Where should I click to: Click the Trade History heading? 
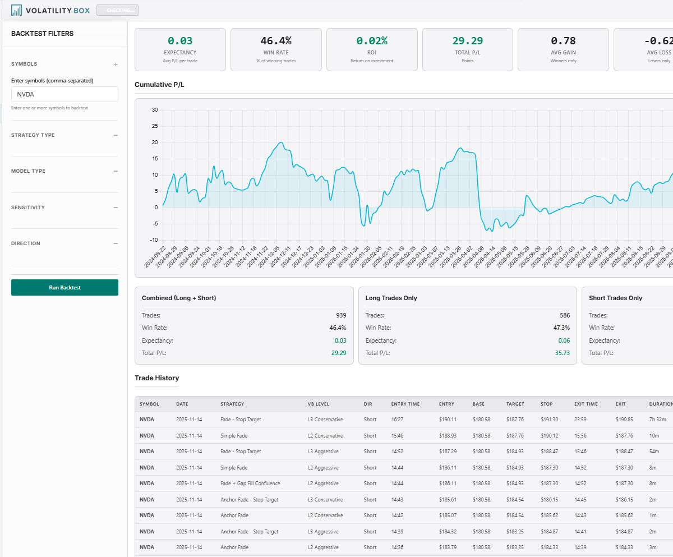(157, 378)
